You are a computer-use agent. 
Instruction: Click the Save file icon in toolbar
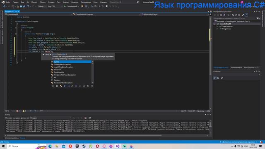pos(21,6)
